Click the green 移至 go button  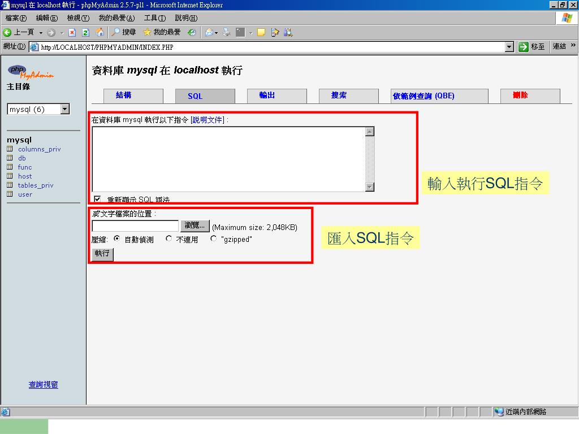tap(532, 46)
